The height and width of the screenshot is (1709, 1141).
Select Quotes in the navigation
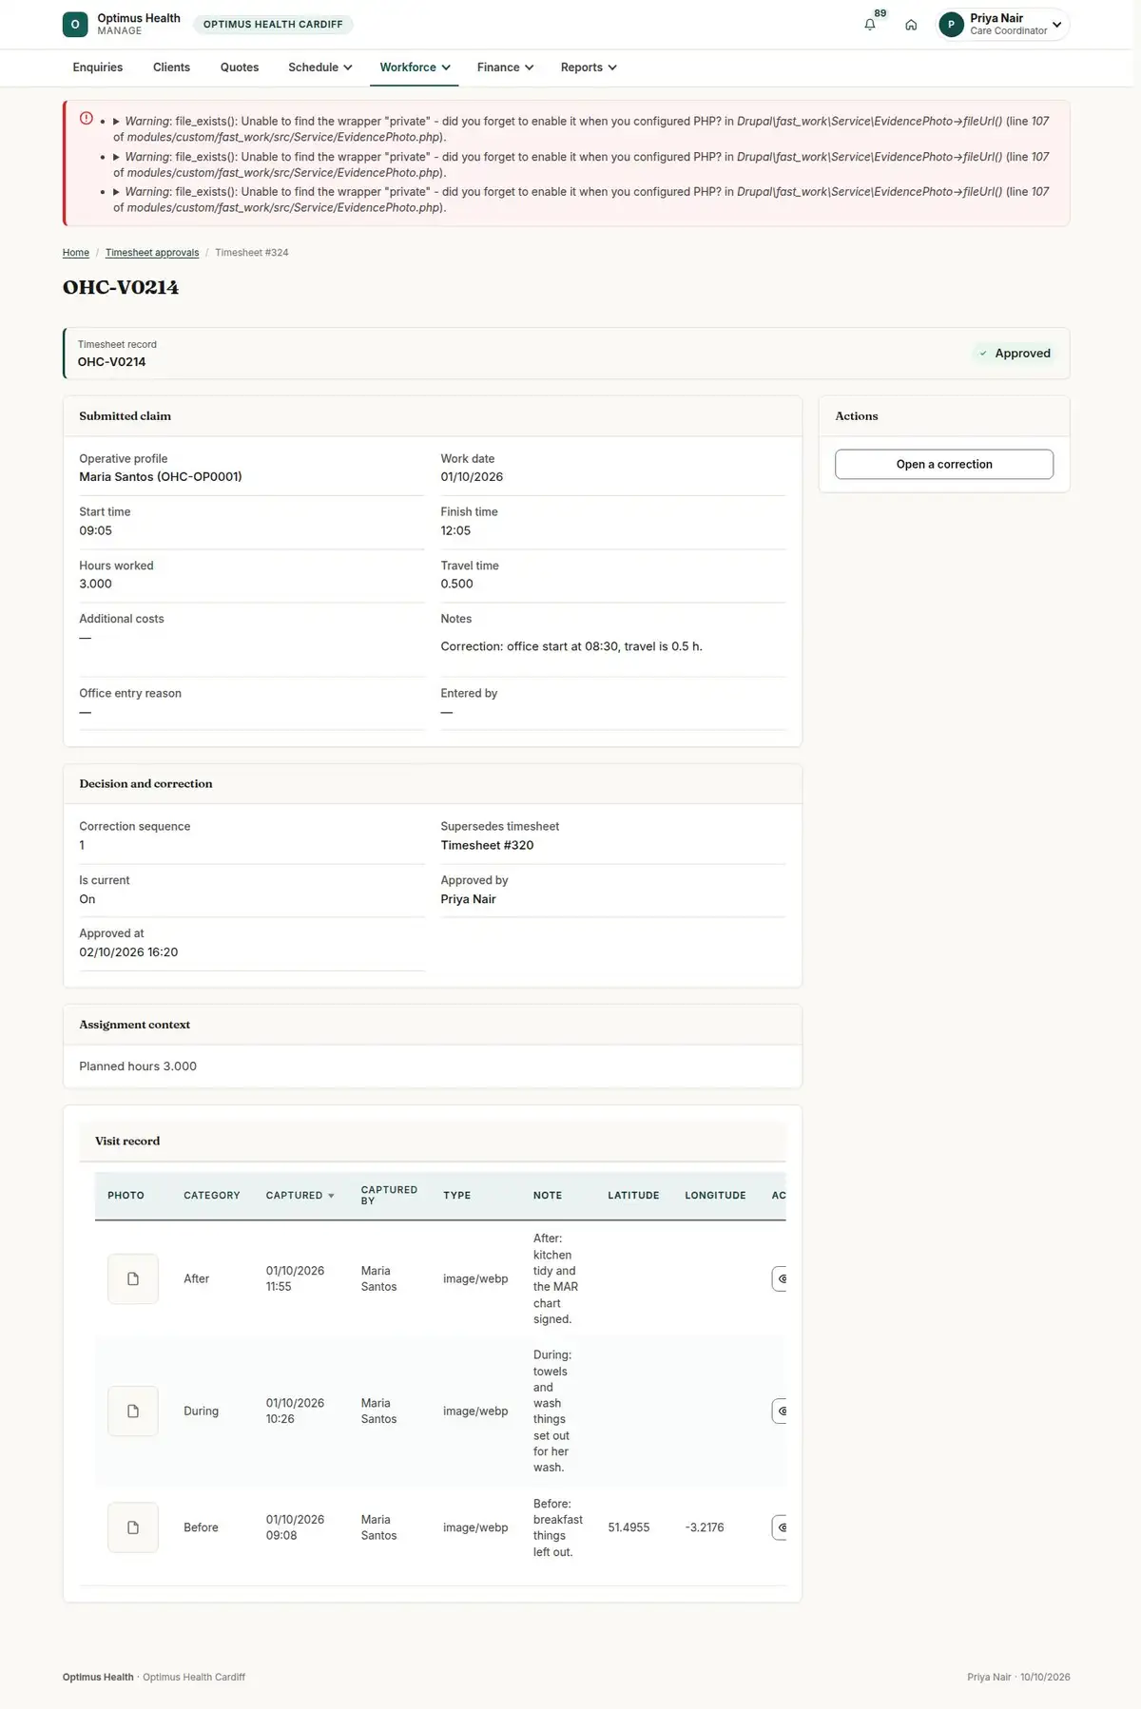point(240,67)
